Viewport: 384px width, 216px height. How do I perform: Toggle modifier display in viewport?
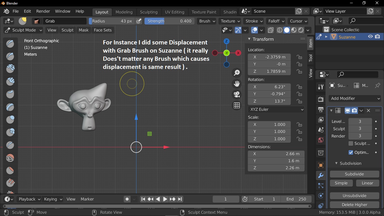pos(348,111)
